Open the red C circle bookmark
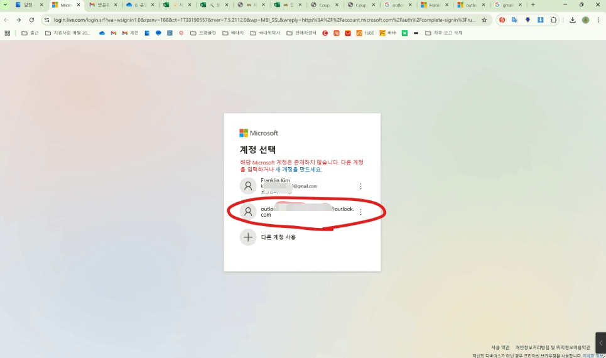 click(x=325, y=33)
